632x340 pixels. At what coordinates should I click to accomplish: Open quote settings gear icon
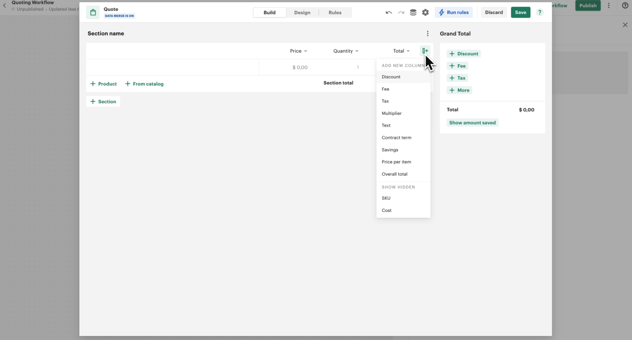(x=425, y=13)
